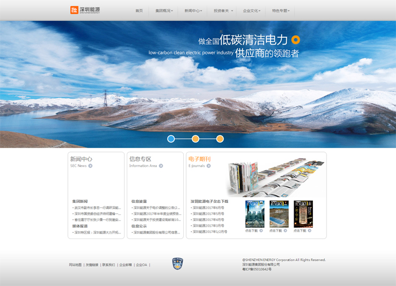
Task: Open the second magazine cover thumbnail
Action: point(279,214)
